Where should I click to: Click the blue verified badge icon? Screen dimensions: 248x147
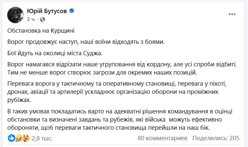(72, 11)
